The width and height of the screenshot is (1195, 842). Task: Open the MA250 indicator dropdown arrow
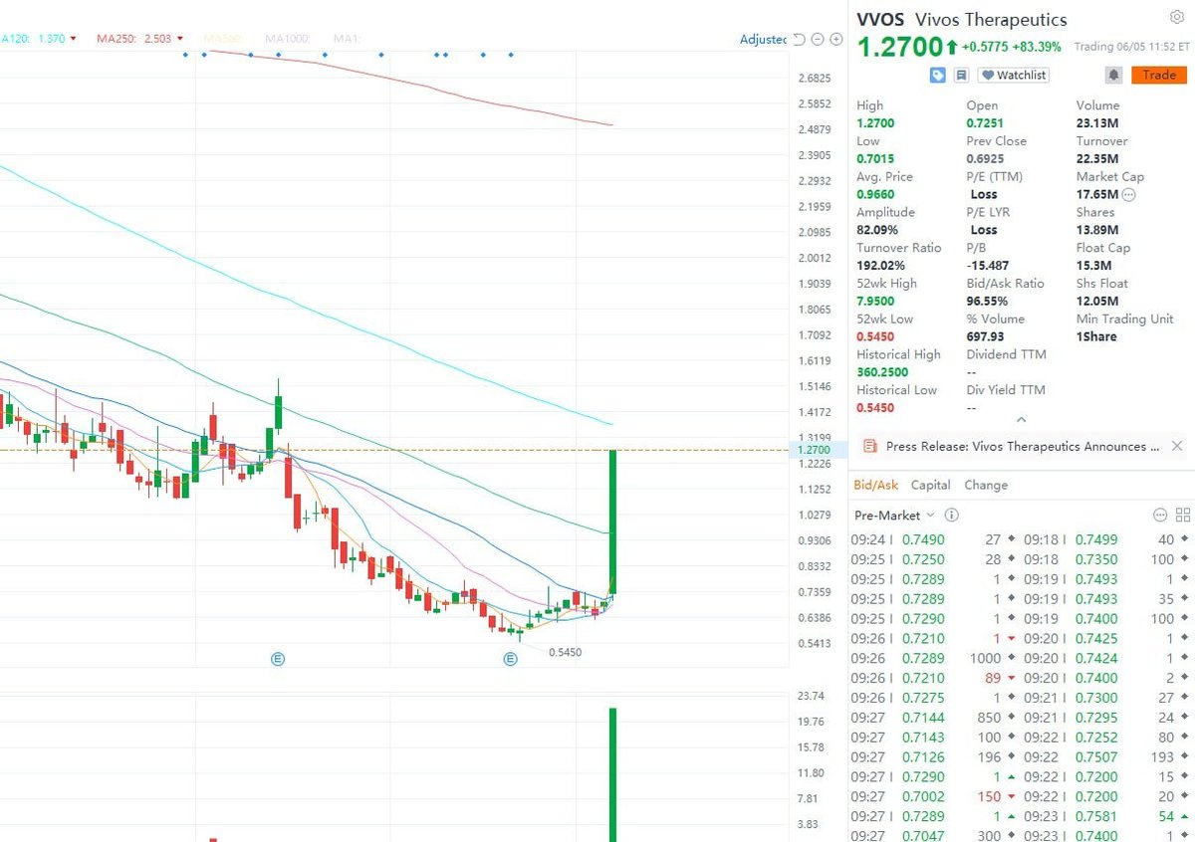point(179,39)
